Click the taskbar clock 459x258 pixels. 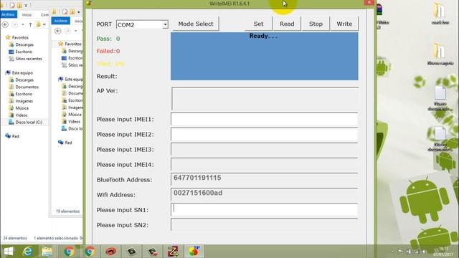point(444,252)
